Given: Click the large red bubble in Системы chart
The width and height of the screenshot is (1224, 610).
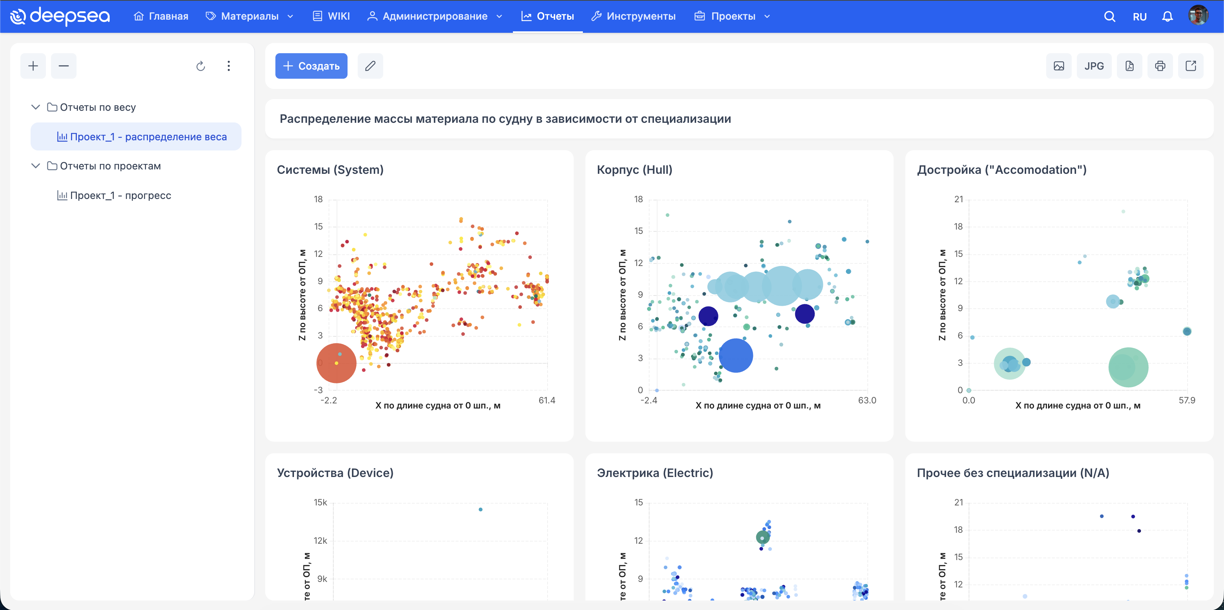Looking at the screenshot, I should 336,363.
